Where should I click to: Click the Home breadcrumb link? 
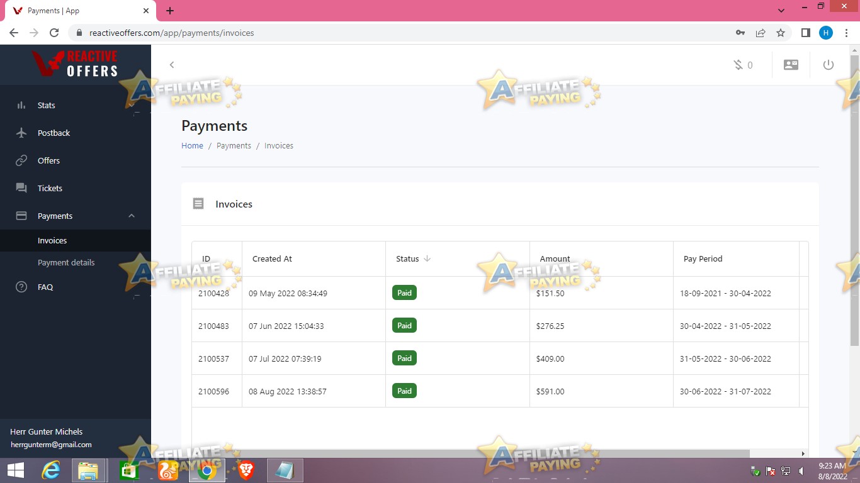(192, 145)
